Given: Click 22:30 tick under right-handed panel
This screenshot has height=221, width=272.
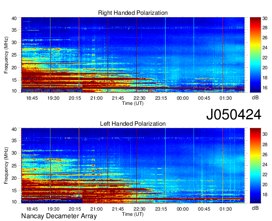Looking at the screenshot, I should [x=140, y=98].
